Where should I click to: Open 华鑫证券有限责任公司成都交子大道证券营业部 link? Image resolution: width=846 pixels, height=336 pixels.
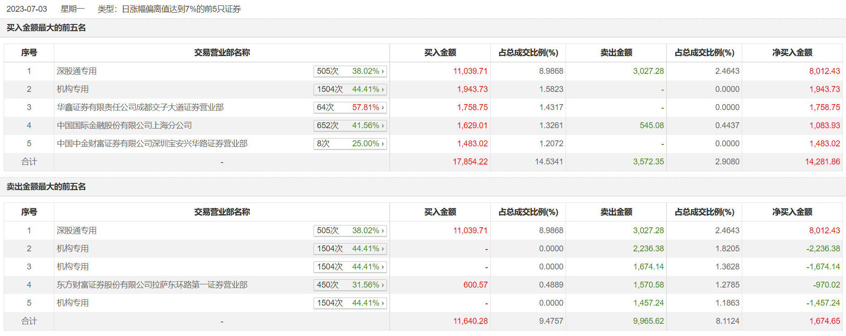point(140,107)
